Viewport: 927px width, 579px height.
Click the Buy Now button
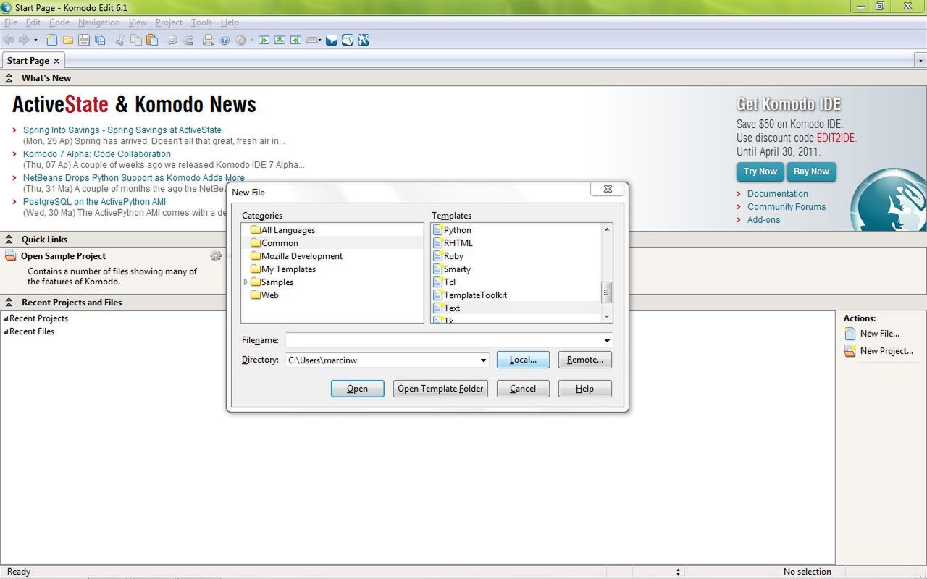pos(811,172)
